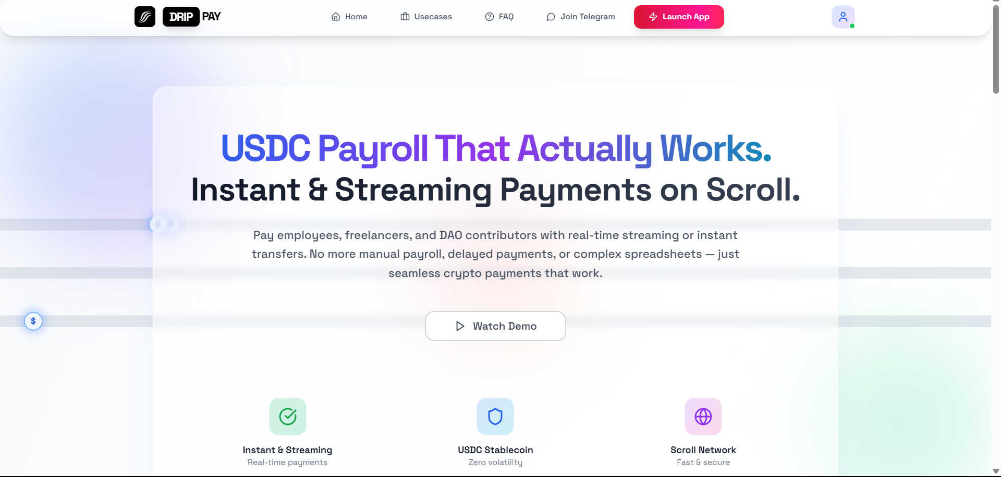Click the 'Scroll Network' label

click(703, 450)
